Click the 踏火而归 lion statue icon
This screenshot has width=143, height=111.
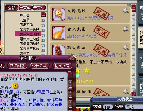coord(59,50)
